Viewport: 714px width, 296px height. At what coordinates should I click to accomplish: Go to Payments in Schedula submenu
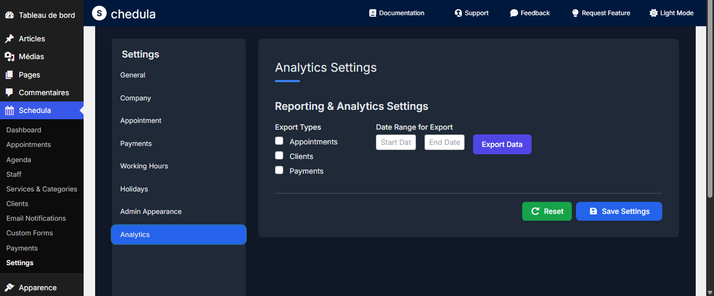click(x=42, y=248)
